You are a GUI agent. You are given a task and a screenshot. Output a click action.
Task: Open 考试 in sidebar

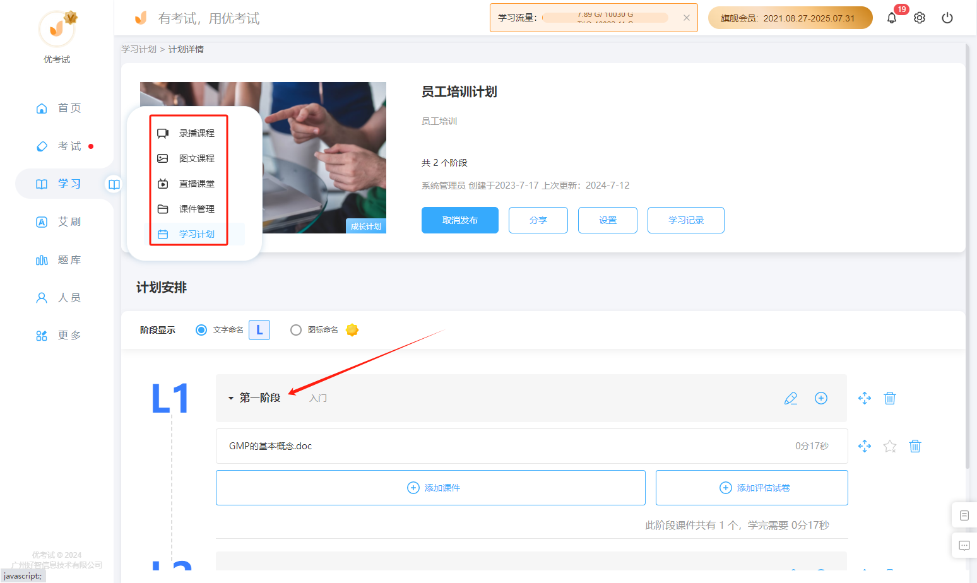point(58,146)
